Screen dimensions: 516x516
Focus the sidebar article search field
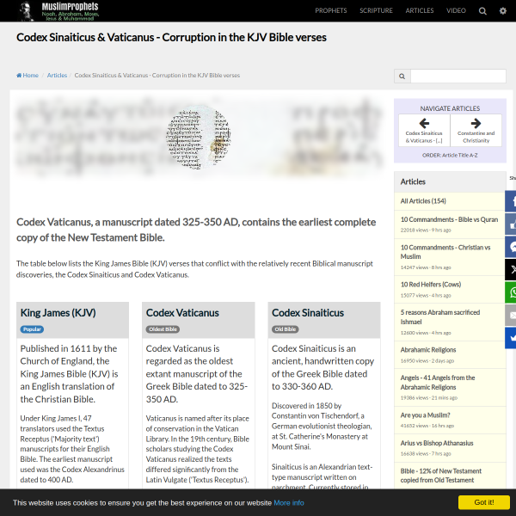click(458, 77)
